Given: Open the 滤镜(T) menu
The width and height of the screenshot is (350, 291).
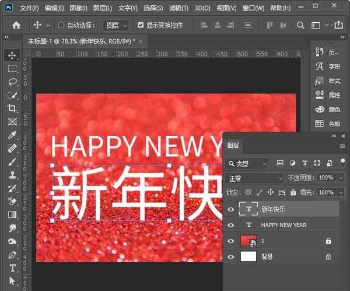Looking at the screenshot, I should tap(179, 8).
